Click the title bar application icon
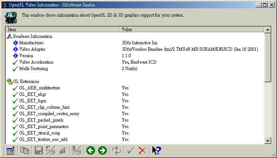The width and height of the screenshot is (277, 158). point(5,5)
